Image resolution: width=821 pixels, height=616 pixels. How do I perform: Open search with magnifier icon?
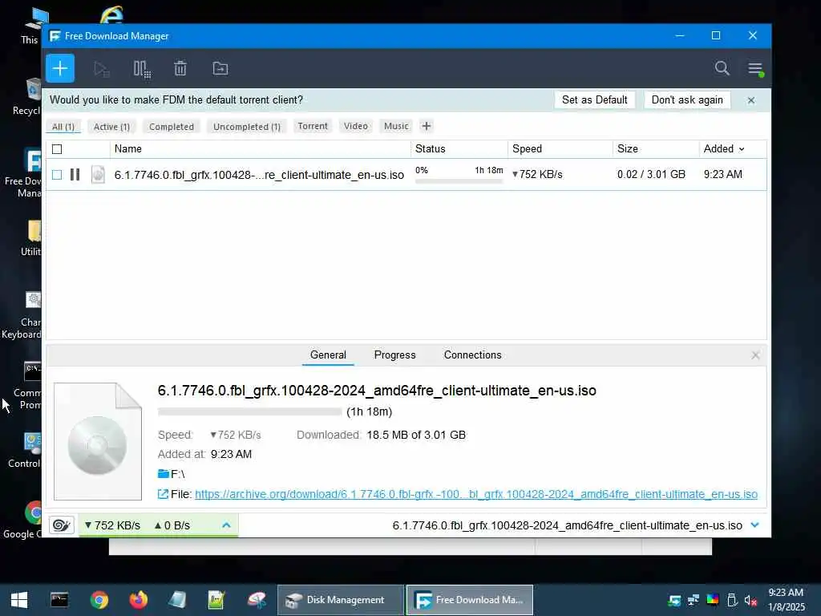(x=722, y=68)
